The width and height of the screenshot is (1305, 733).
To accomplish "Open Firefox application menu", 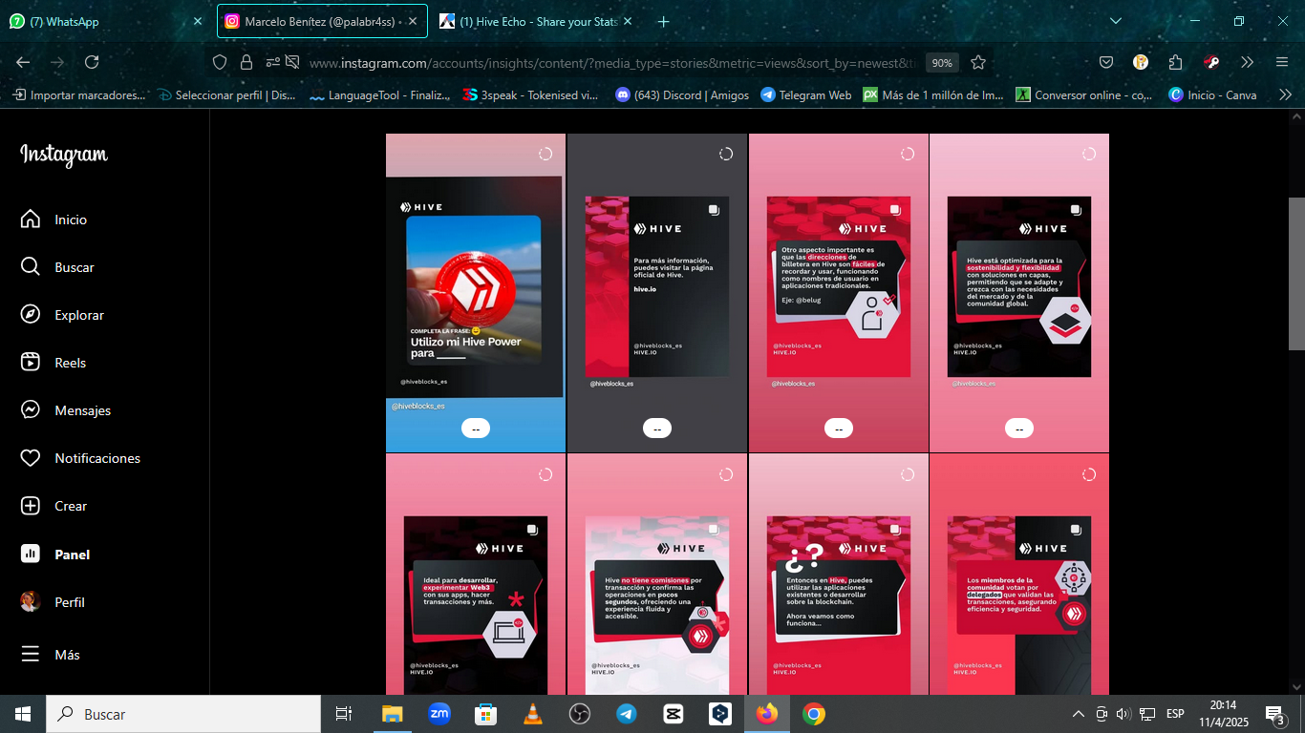I will click(x=1282, y=62).
